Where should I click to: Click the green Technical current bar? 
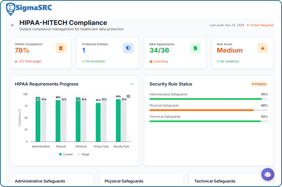click(x=78, y=120)
